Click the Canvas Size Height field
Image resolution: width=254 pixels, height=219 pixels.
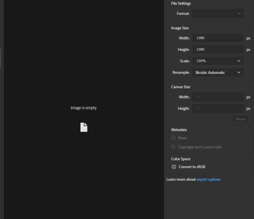coord(218,108)
